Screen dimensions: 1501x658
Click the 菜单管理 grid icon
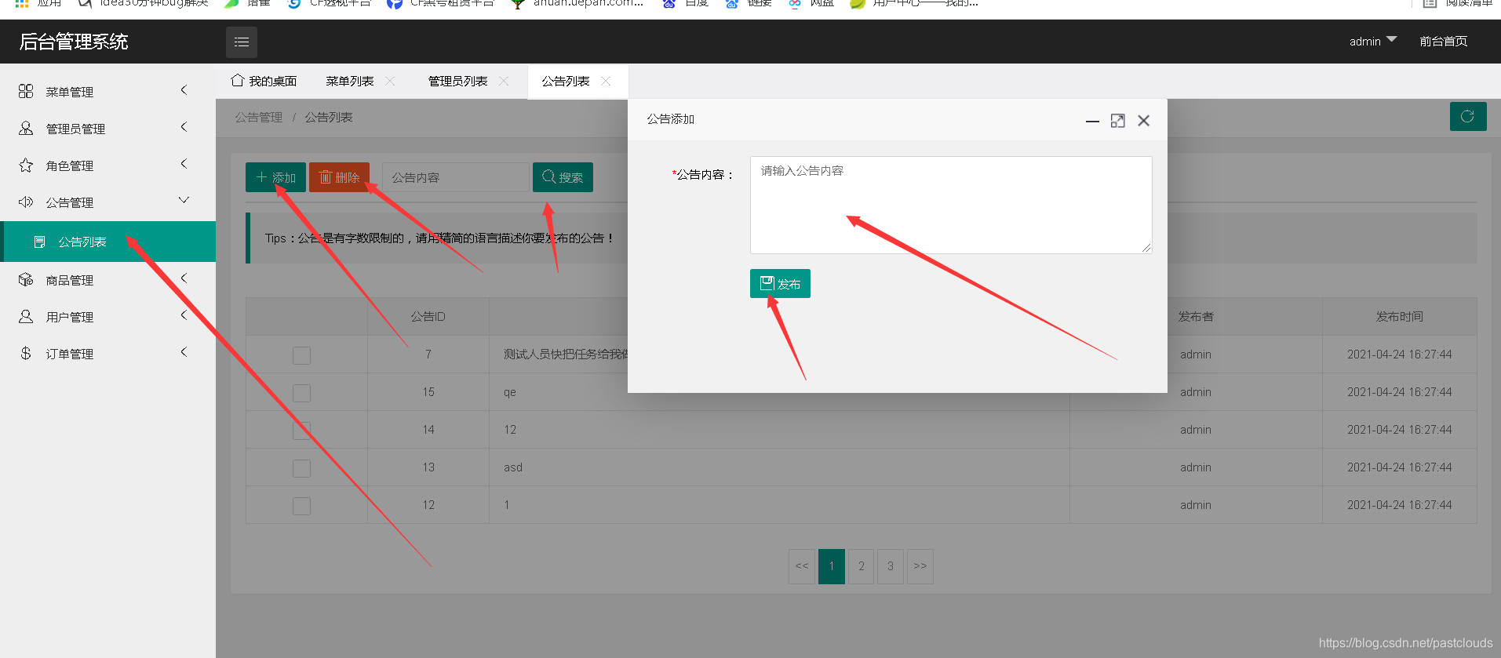coord(26,91)
